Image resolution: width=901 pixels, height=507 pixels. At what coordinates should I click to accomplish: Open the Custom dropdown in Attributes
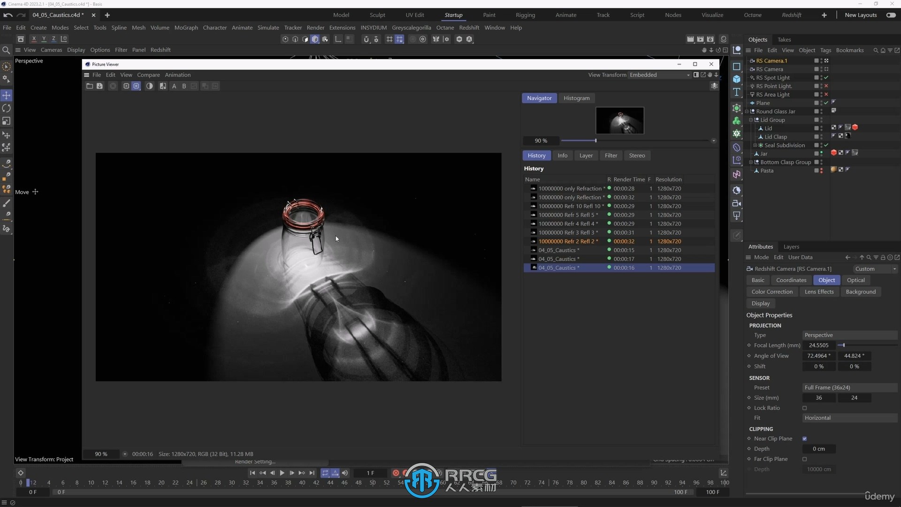[875, 269]
